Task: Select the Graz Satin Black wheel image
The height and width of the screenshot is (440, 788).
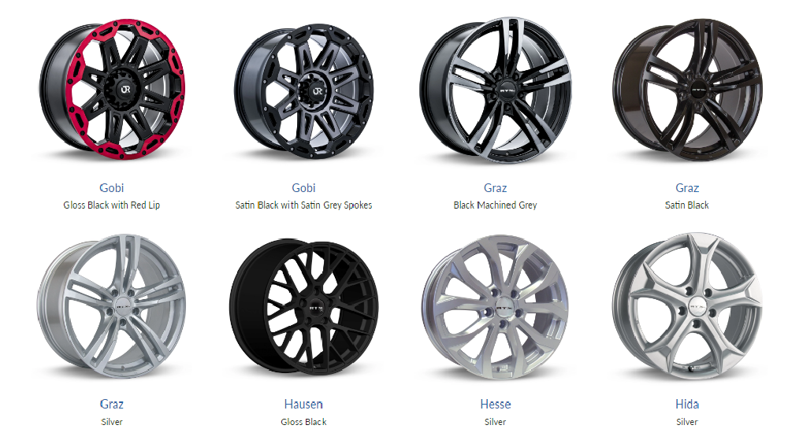Action: (x=687, y=90)
